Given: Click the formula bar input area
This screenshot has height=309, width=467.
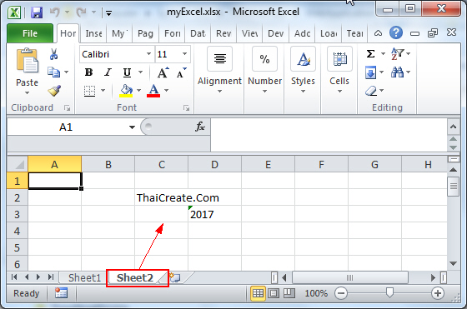Looking at the screenshot, I should (329, 135).
